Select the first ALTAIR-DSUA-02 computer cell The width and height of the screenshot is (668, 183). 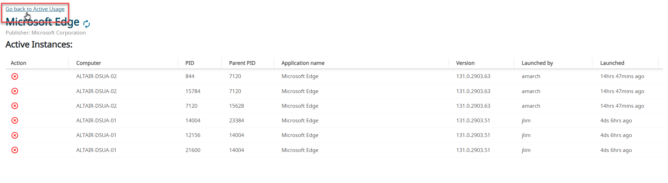96,76
